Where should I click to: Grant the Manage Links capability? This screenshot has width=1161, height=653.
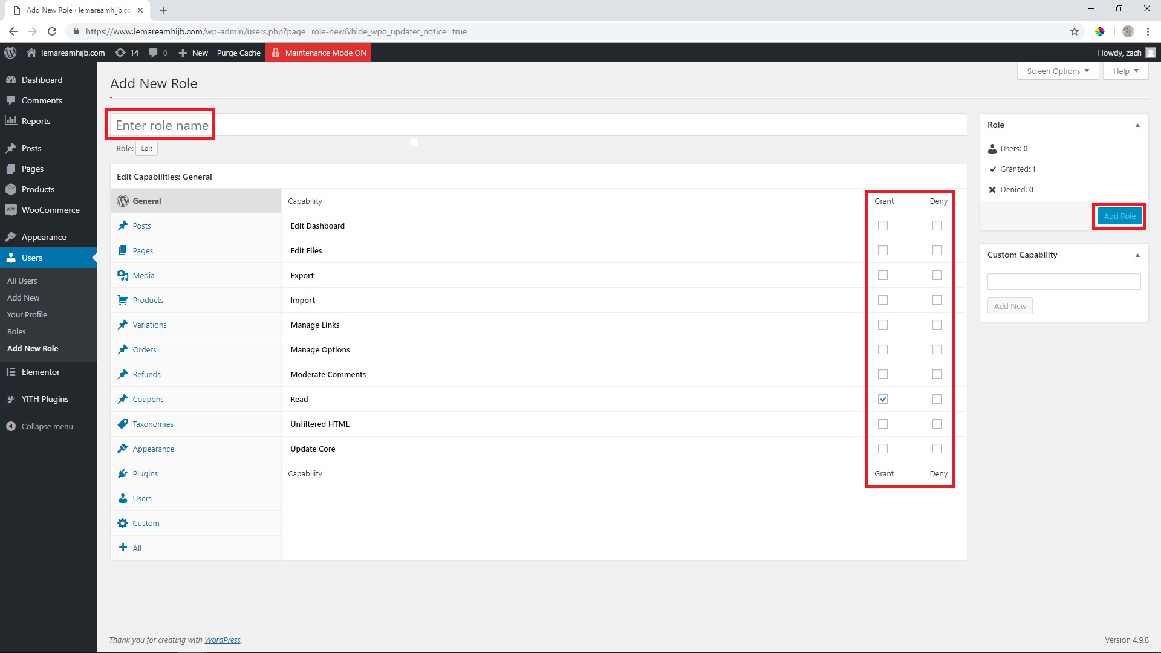click(883, 325)
